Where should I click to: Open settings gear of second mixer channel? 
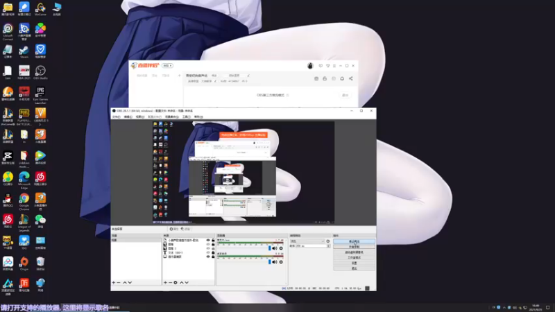click(x=281, y=262)
